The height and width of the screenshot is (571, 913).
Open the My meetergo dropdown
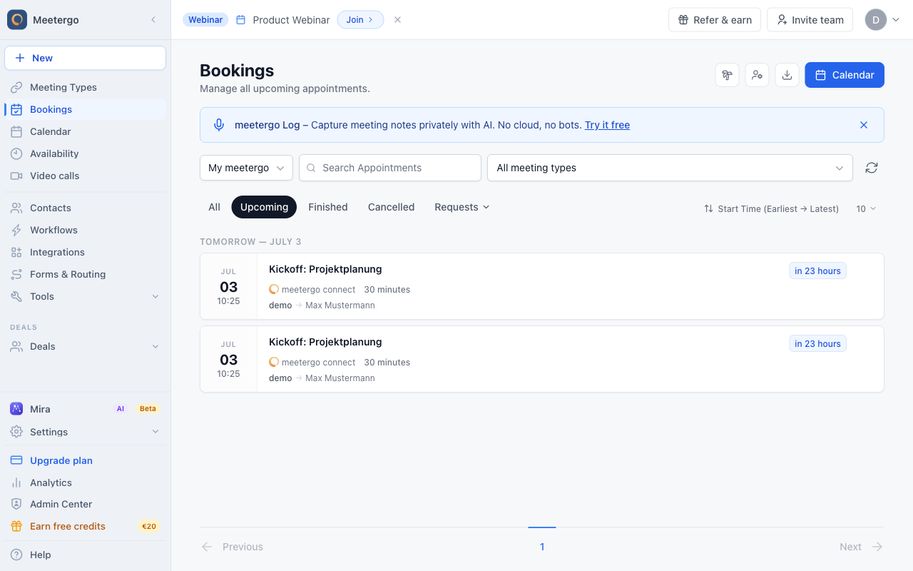[x=246, y=168]
